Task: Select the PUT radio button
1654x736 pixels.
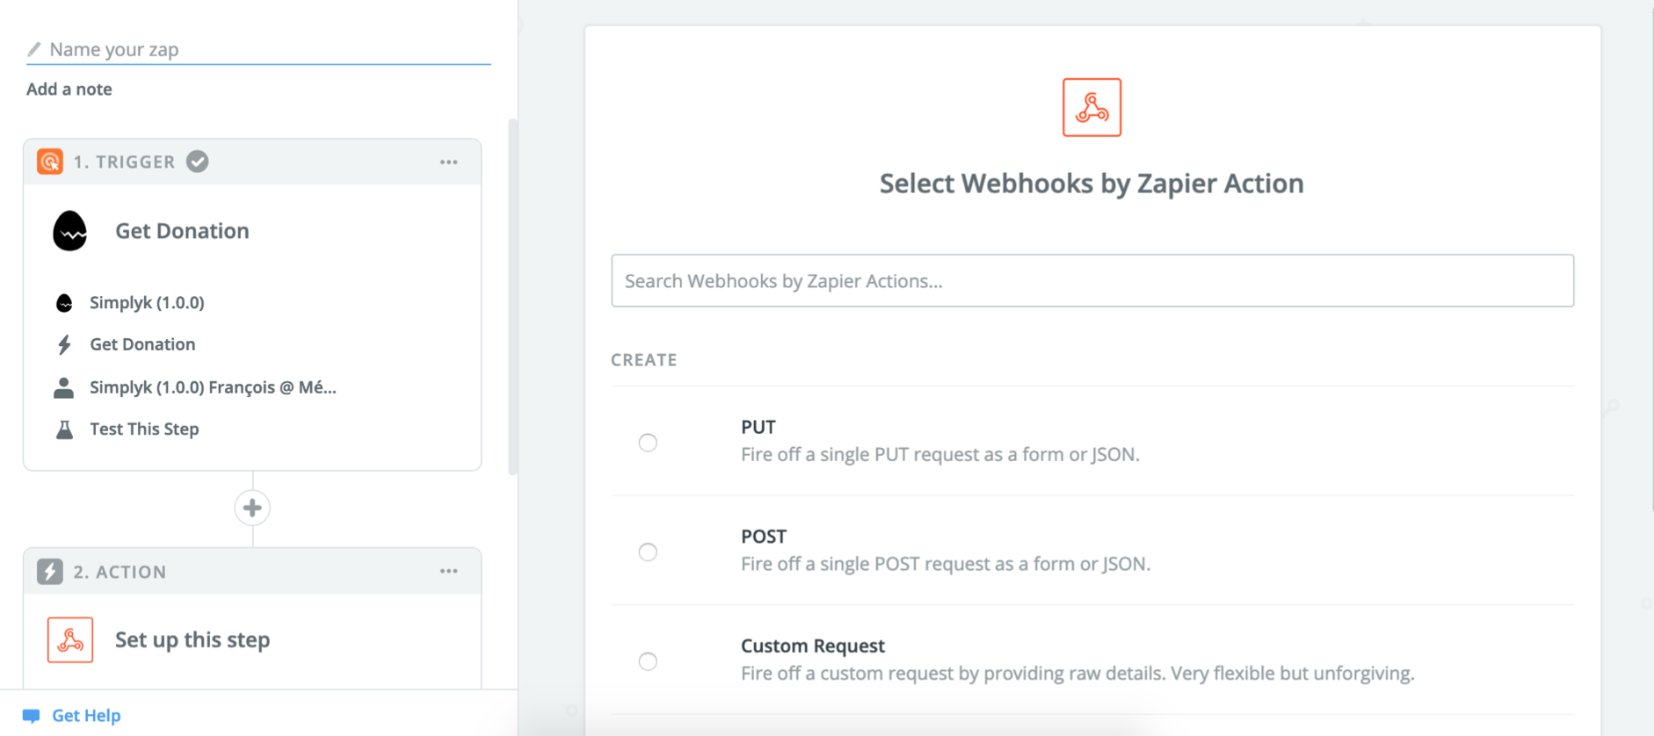Action: pyautogui.click(x=648, y=443)
